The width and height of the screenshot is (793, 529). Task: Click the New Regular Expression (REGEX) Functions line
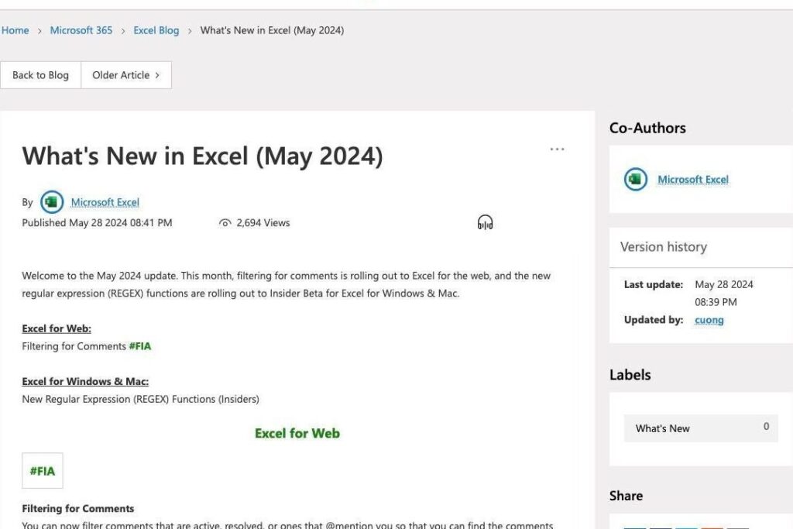(x=141, y=399)
